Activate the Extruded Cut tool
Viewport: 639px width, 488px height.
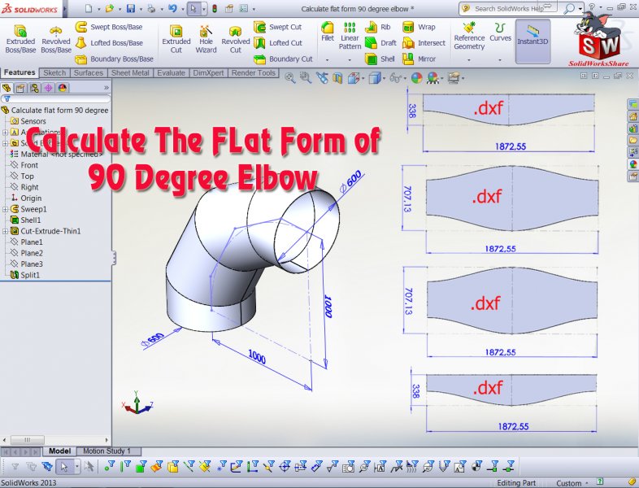coord(176,39)
